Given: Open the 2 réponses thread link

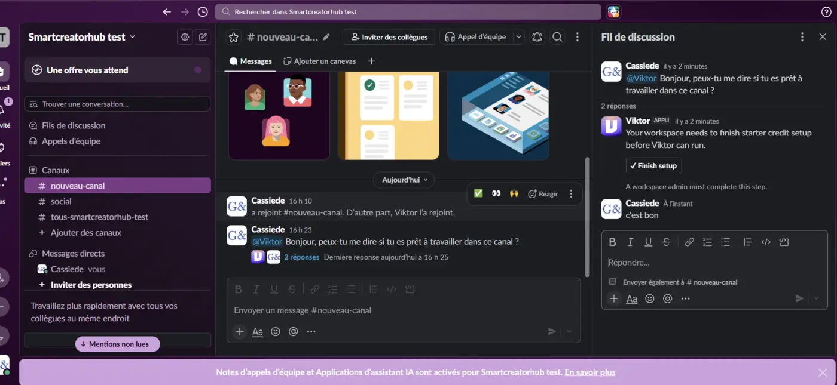Looking at the screenshot, I should [301, 257].
